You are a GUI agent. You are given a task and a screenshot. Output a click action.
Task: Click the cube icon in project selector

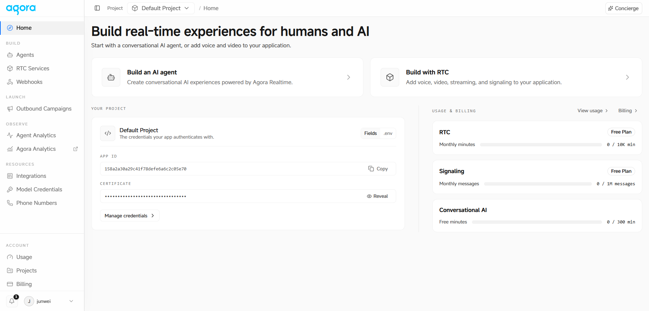pyautogui.click(x=135, y=8)
